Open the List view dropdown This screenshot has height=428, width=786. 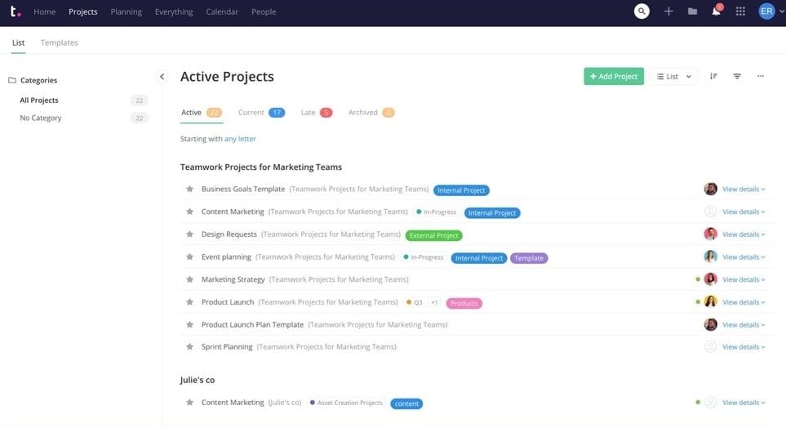(x=673, y=76)
